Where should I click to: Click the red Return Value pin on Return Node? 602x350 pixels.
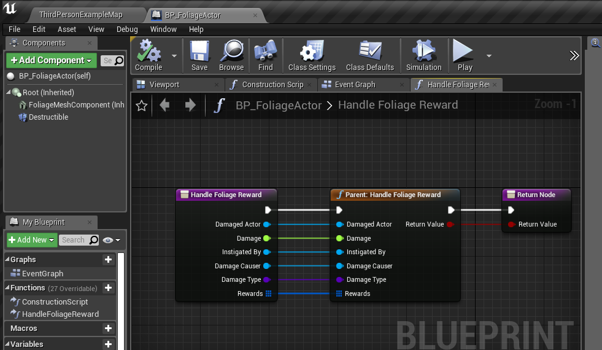click(511, 225)
